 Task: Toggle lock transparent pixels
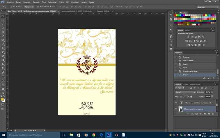(x=181, y=97)
